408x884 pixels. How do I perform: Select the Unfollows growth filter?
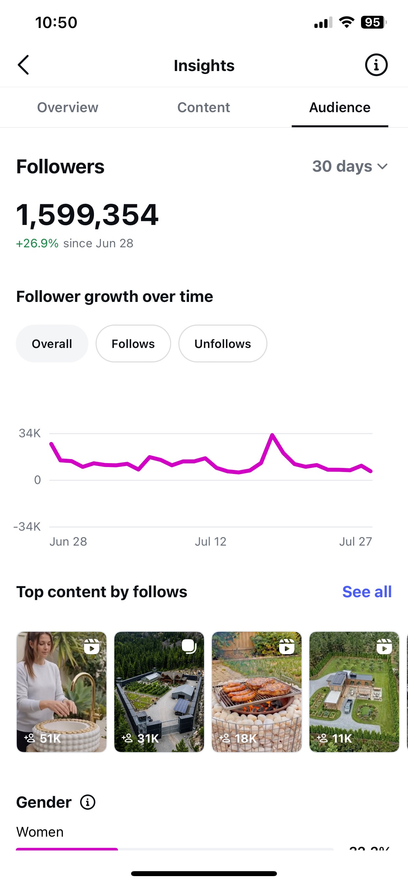[222, 344]
